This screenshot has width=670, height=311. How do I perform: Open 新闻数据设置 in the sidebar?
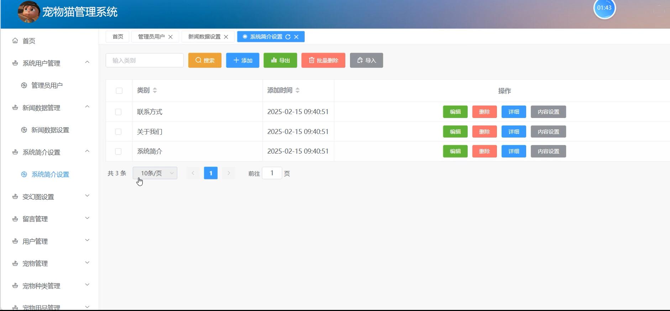49,130
